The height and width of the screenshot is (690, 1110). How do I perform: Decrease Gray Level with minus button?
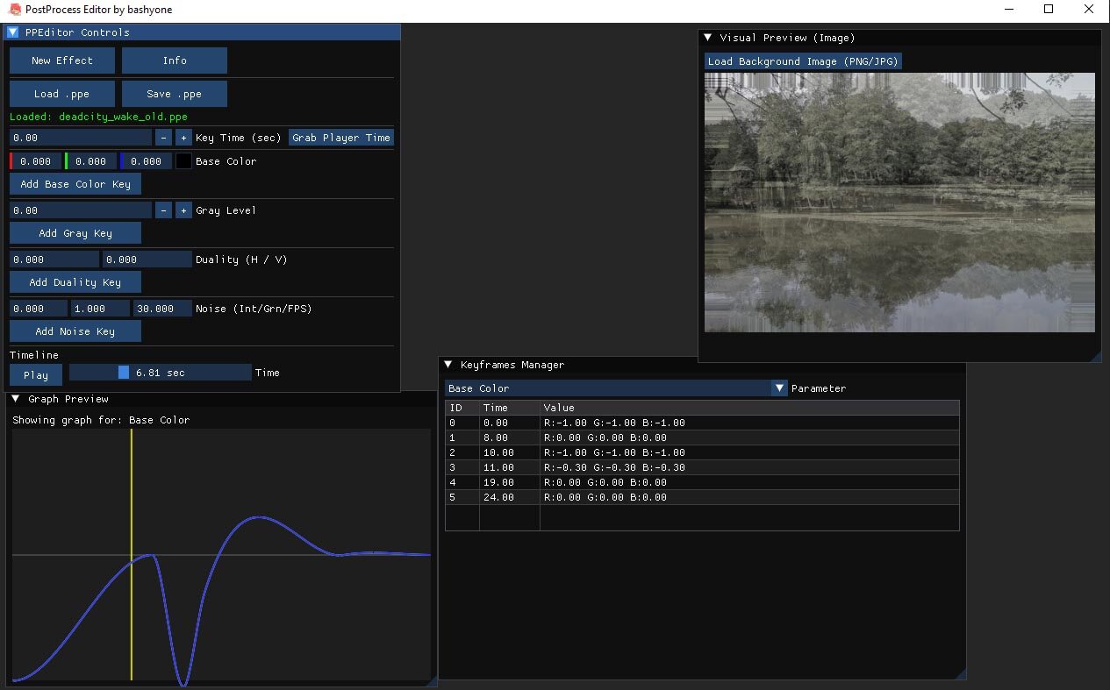(x=163, y=210)
